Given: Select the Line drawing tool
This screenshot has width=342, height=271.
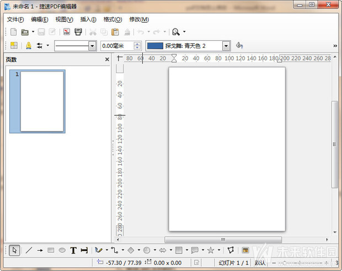Looking at the screenshot, I should click(x=29, y=250).
